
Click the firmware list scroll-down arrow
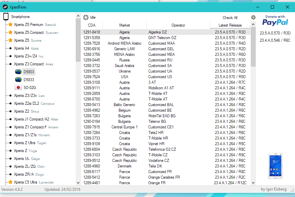coord(253,183)
